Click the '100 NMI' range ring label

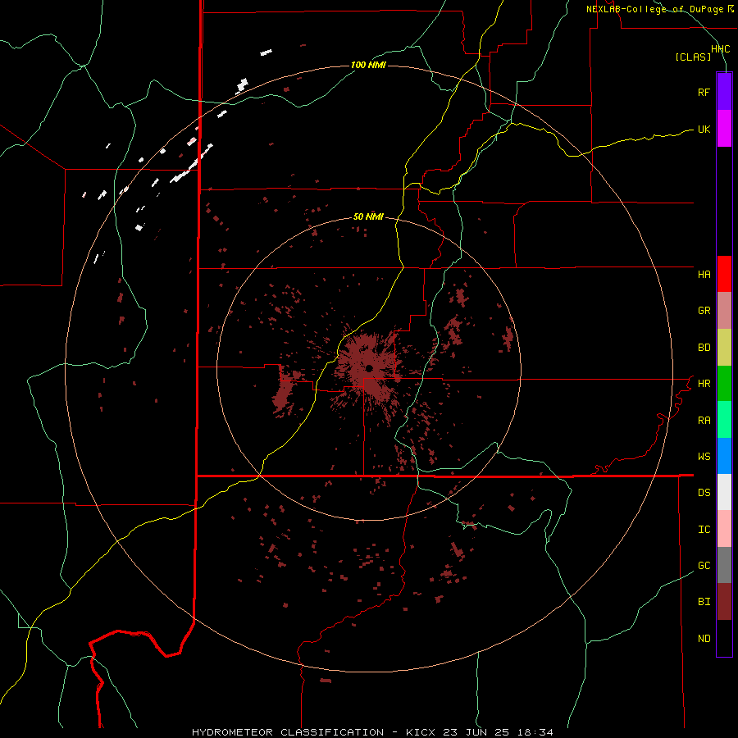[x=368, y=65]
